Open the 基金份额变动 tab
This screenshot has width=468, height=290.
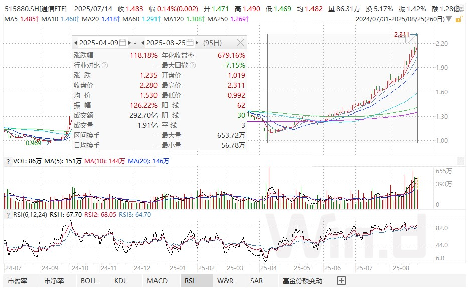[x=302, y=281]
